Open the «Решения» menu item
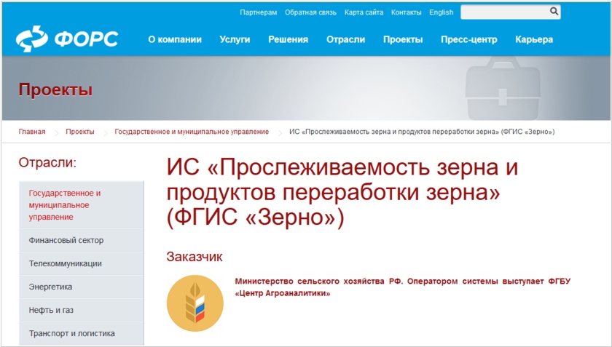The image size is (612, 347). (x=288, y=40)
